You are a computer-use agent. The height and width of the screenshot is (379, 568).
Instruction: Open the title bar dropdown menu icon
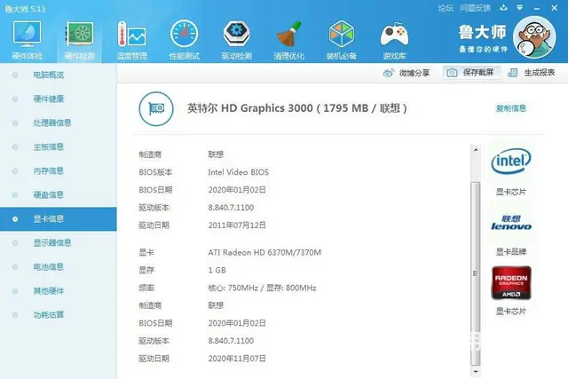(520, 8)
